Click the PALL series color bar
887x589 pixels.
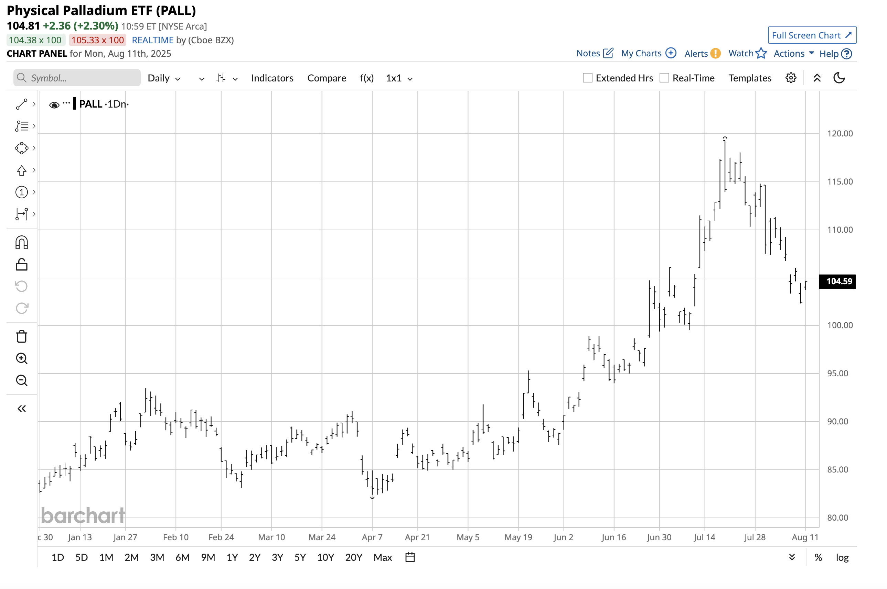[74, 103]
